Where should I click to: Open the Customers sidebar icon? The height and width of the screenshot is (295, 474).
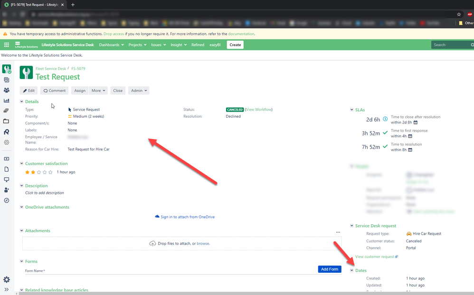click(x=6, y=90)
